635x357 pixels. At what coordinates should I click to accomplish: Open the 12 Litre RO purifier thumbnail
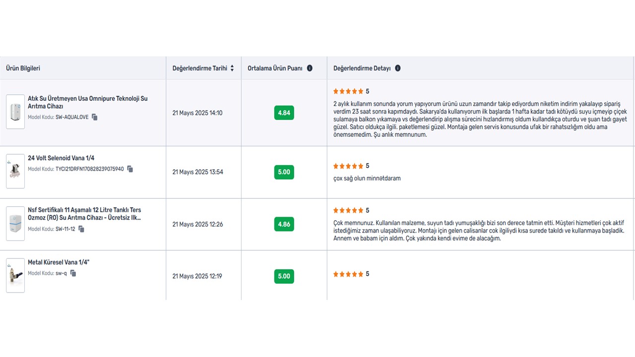tap(15, 224)
